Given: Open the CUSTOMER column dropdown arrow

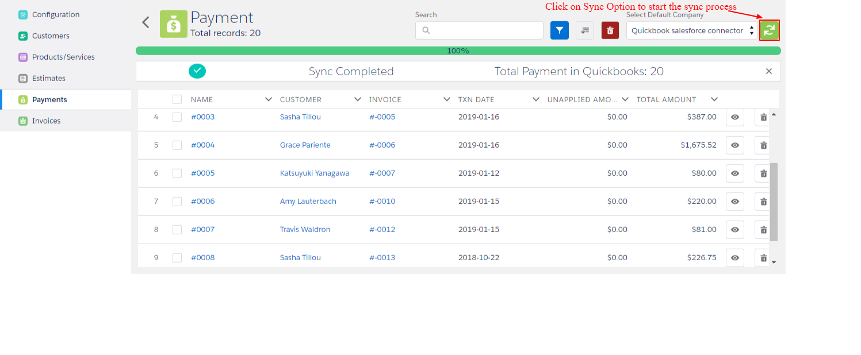Looking at the screenshot, I should (x=358, y=99).
